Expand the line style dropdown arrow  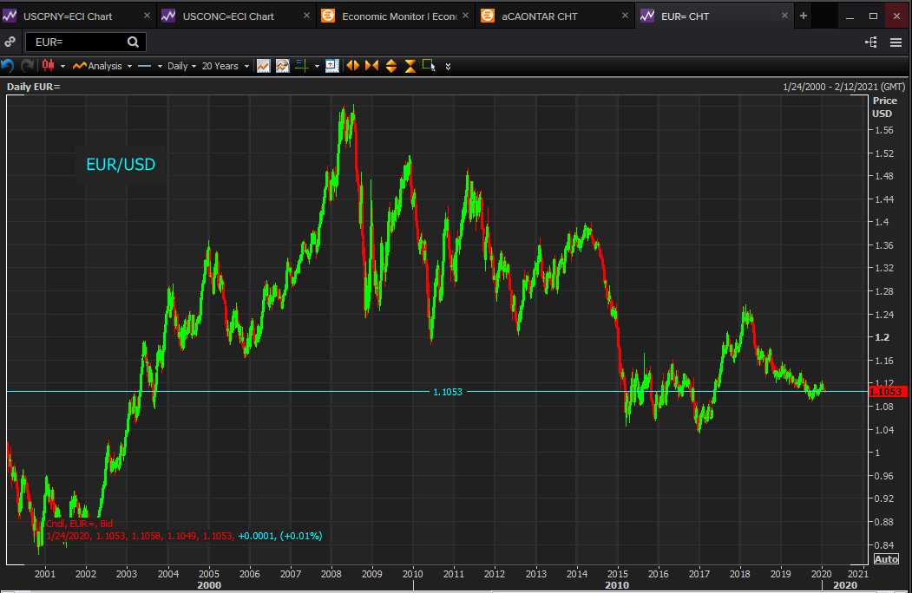(160, 66)
